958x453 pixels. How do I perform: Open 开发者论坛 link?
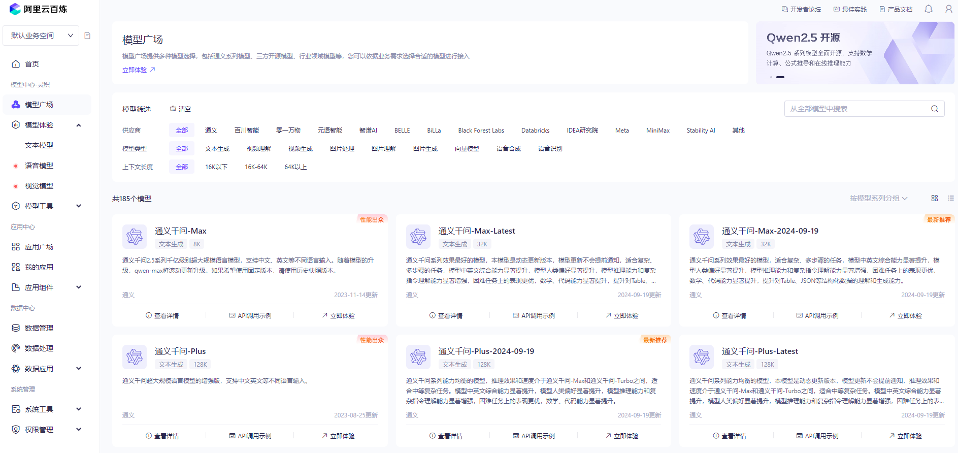(802, 9)
